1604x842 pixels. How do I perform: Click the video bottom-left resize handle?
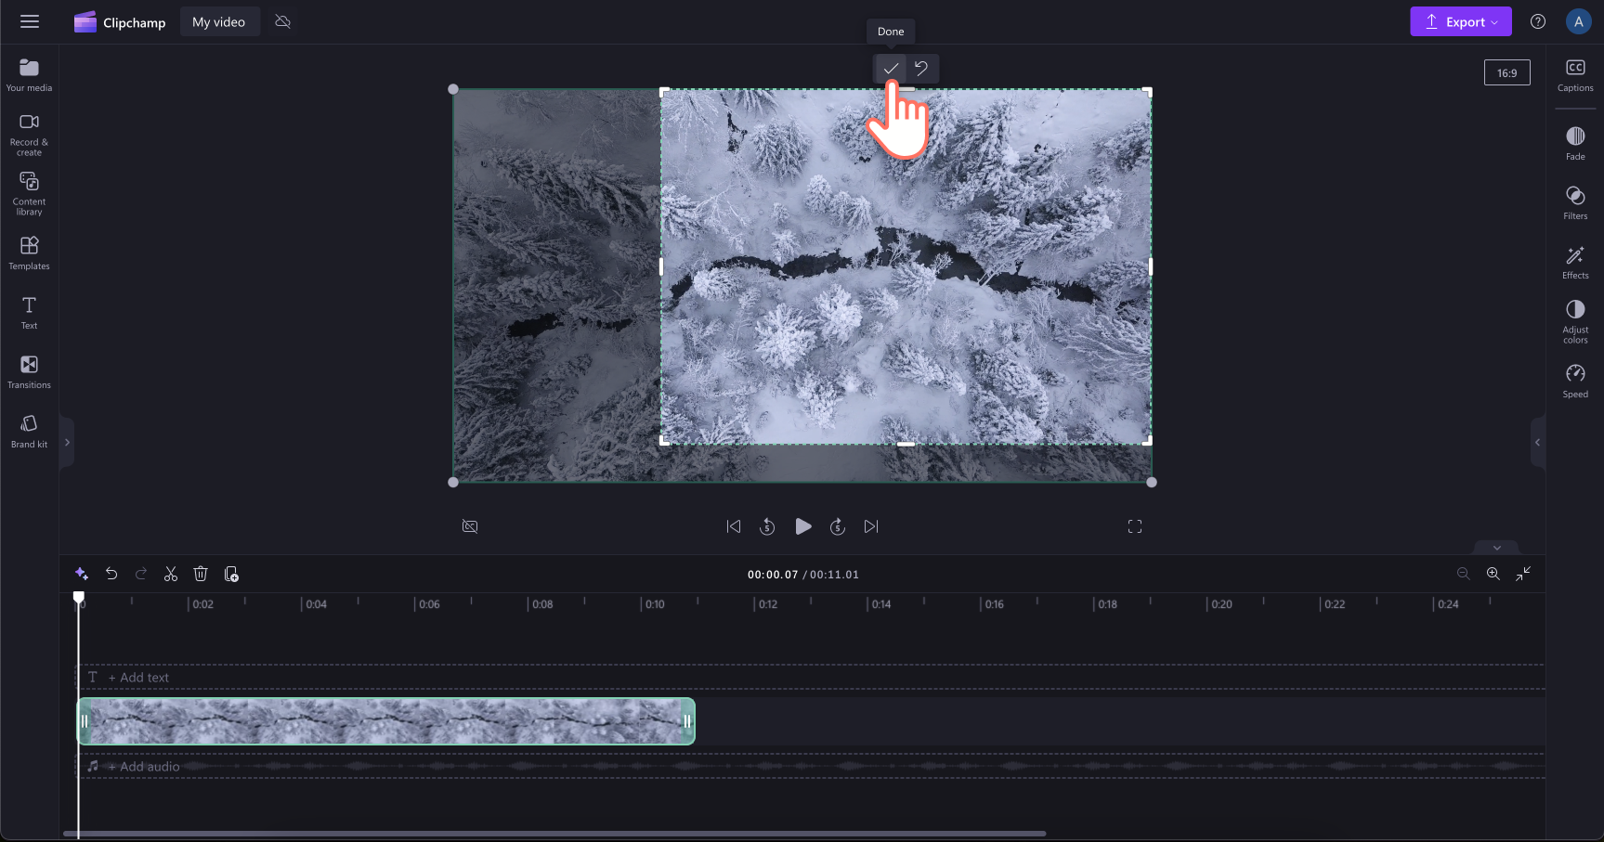tap(453, 482)
